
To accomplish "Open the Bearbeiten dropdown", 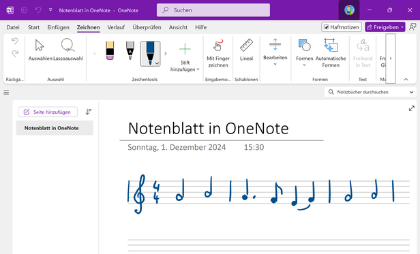I will click(275, 52).
